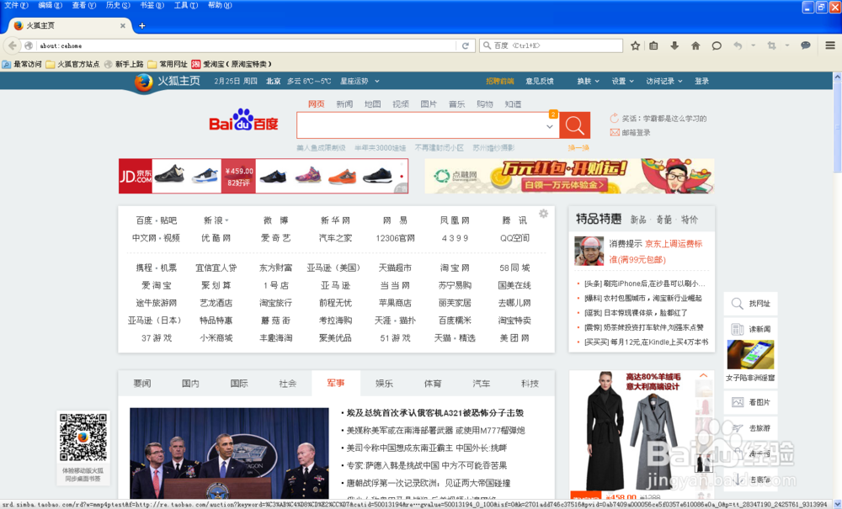
Task: Click the Home icon to go to homepage
Action: [x=696, y=46]
